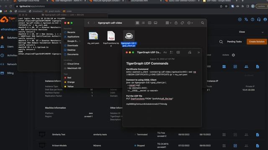Select my_cert.pem file in Finder
The width and height of the screenshot is (268, 150).
click(93, 38)
